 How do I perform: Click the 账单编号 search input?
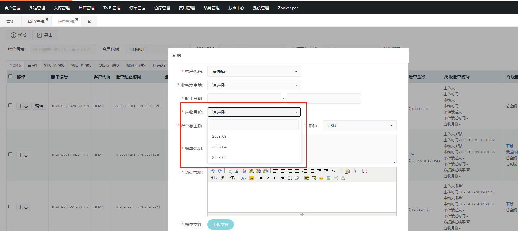[63, 49]
